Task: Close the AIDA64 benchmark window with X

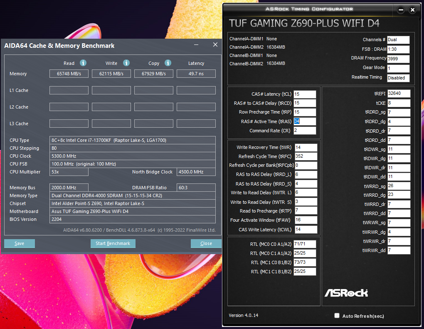Action: click(215, 45)
